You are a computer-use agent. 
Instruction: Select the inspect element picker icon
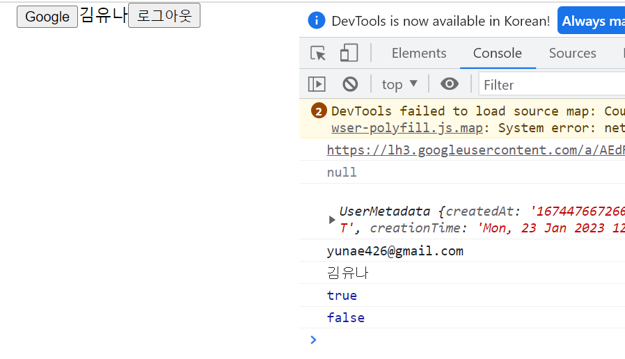tap(317, 53)
